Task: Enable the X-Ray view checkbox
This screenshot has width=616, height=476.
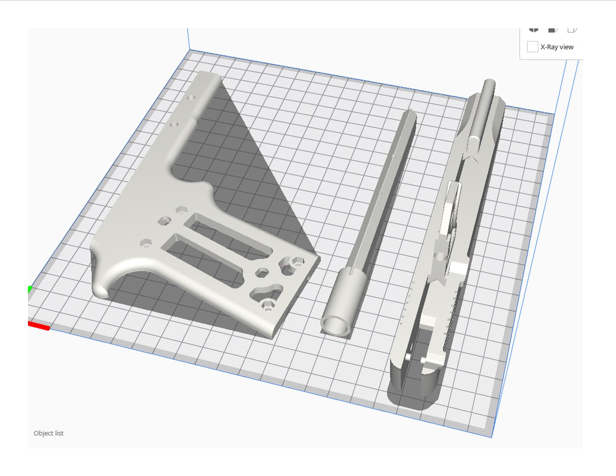Action: point(532,47)
